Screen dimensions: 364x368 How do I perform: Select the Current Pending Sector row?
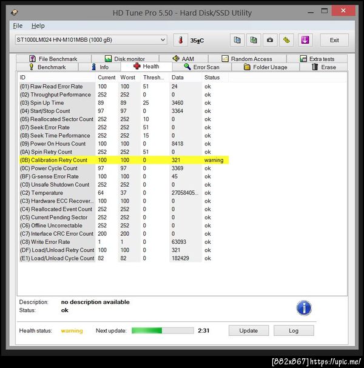coord(124,217)
